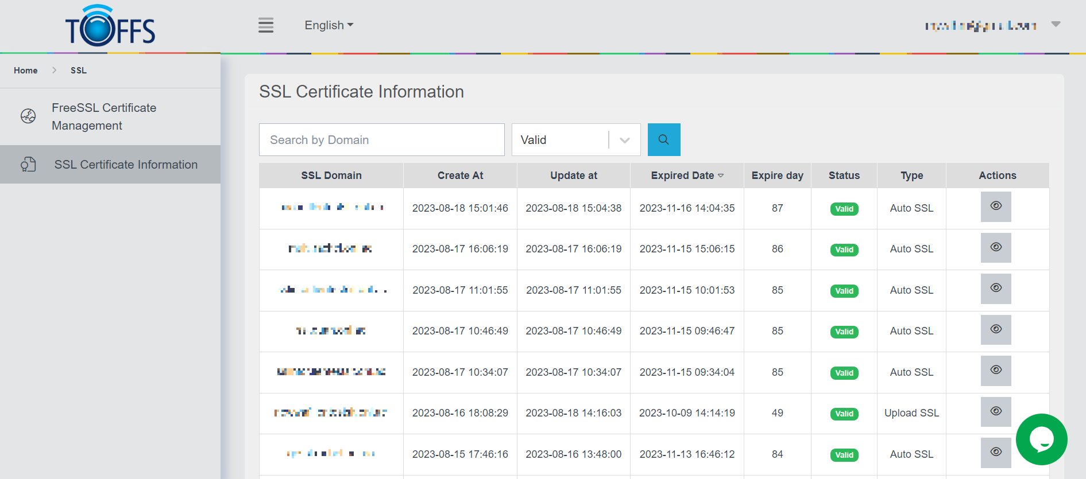The height and width of the screenshot is (479, 1086).
Task: Sort by Expired Date column header
Action: click(687, 176)
